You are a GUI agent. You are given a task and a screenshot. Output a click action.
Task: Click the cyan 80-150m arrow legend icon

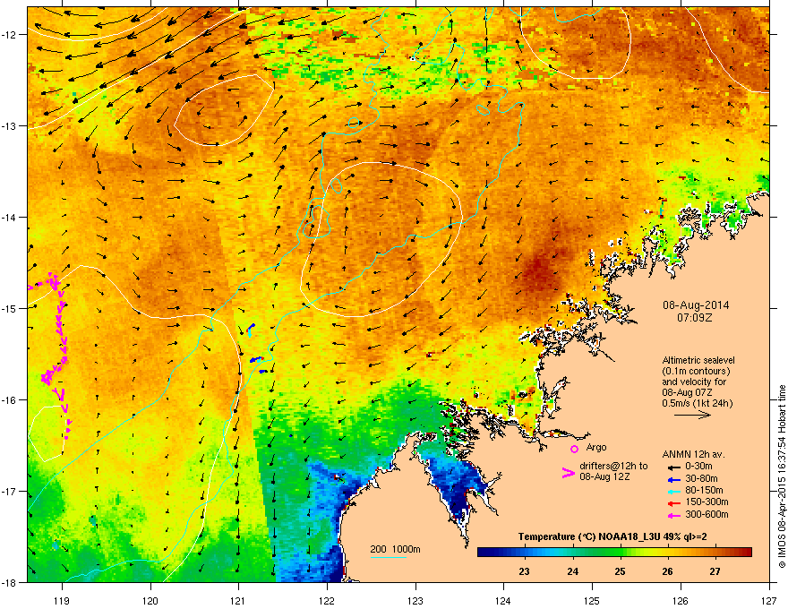(x=674, y=492)
